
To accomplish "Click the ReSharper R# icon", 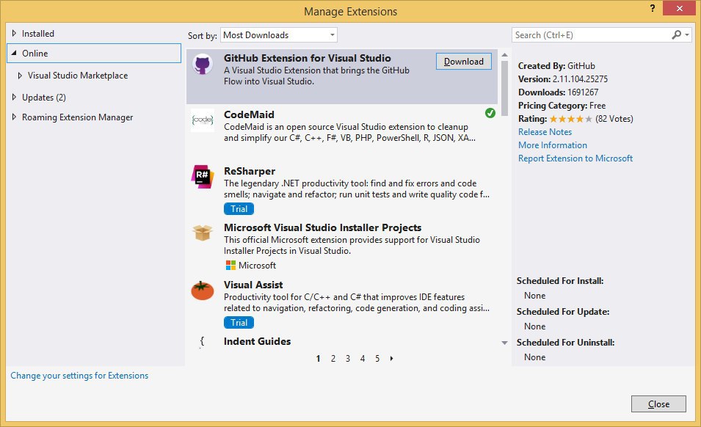I will point(203,176).
